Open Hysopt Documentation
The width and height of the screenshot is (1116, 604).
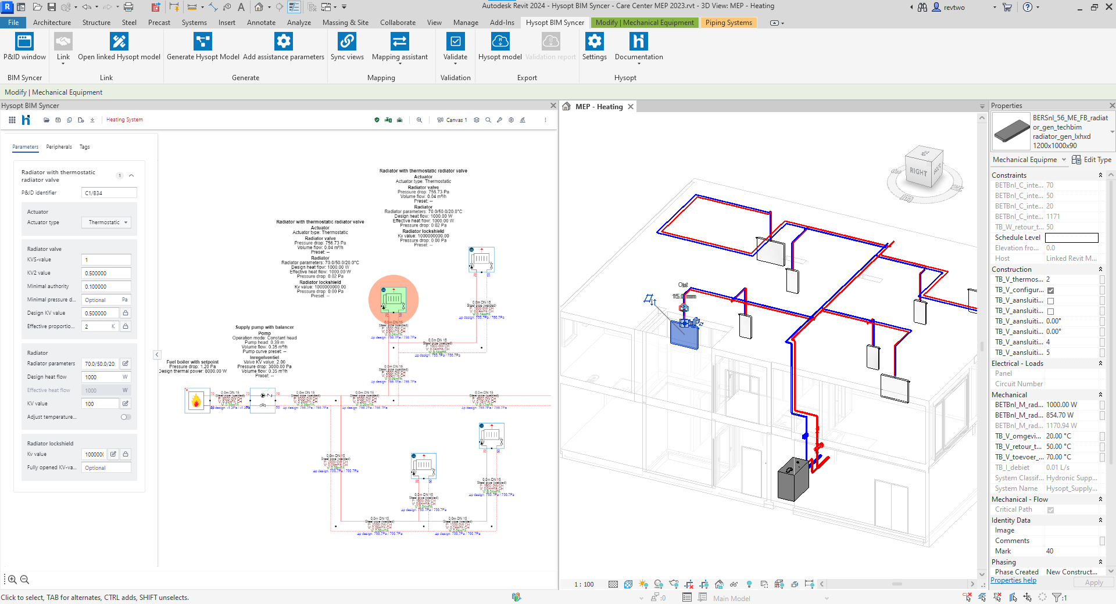pos(638,42)
